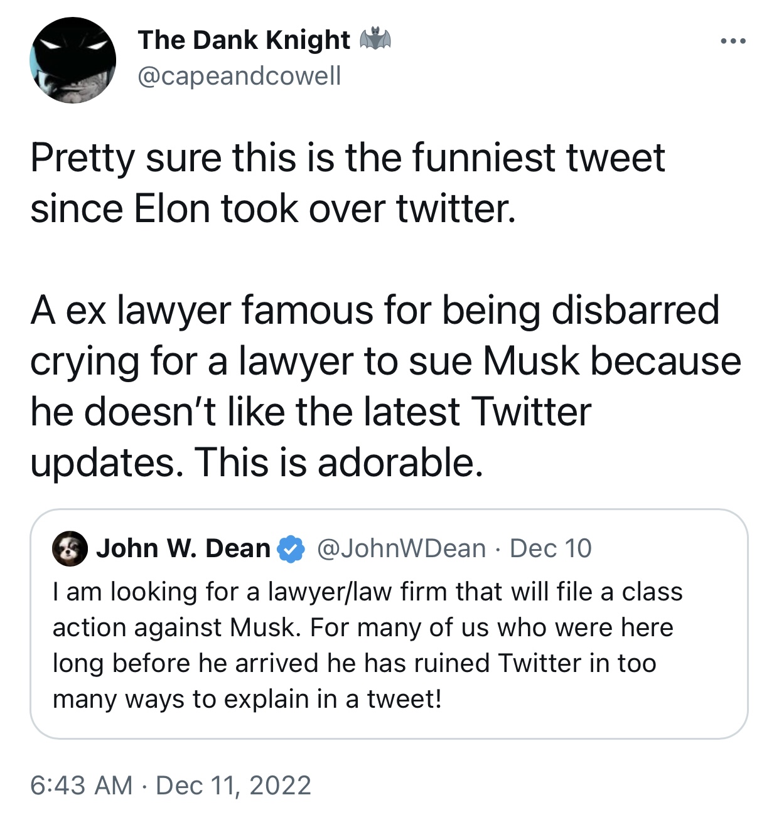Select the 'he doesn't like the latest Twitter' line
779x832 pixels.
tap(311, 412)
